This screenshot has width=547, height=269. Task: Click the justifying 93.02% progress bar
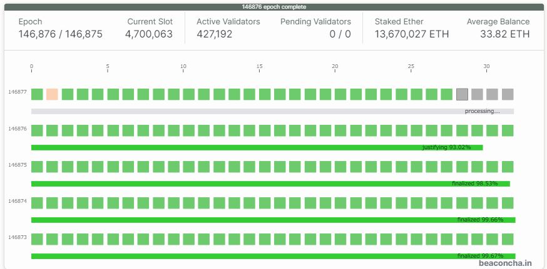point(257,147)
